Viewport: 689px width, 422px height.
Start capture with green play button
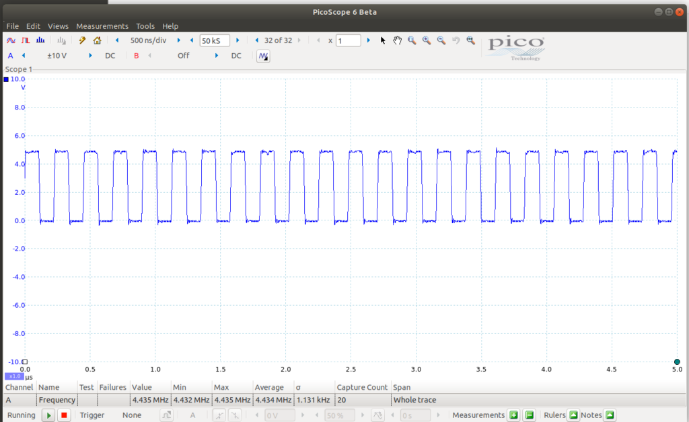coord(48,415)
